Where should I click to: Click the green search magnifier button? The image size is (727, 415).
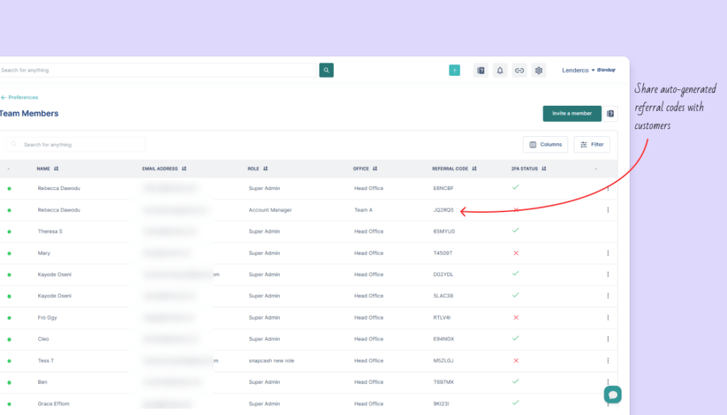326,70
